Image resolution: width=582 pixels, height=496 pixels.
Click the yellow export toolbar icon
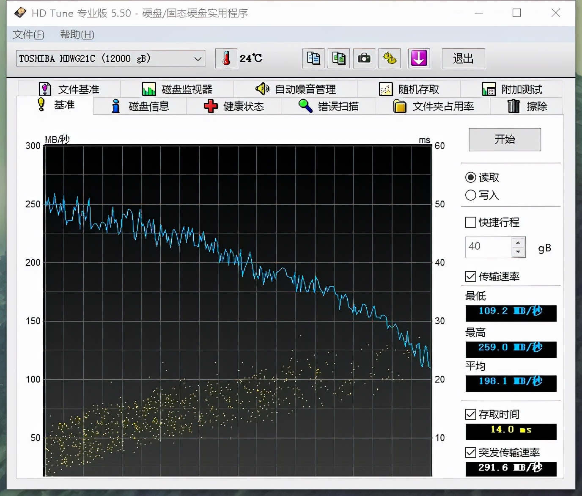[x=389, y=58]
